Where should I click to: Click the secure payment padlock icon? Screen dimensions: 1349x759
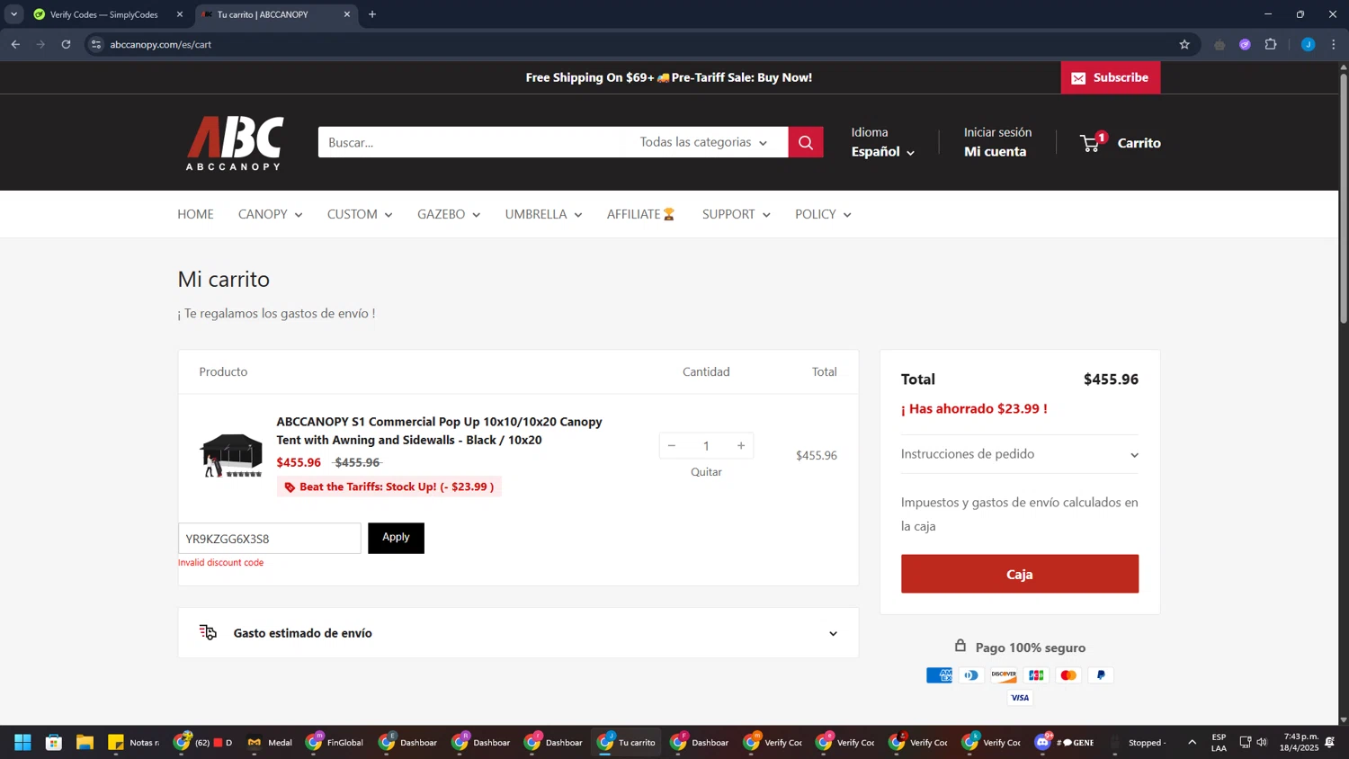click(x=960, y=646)
